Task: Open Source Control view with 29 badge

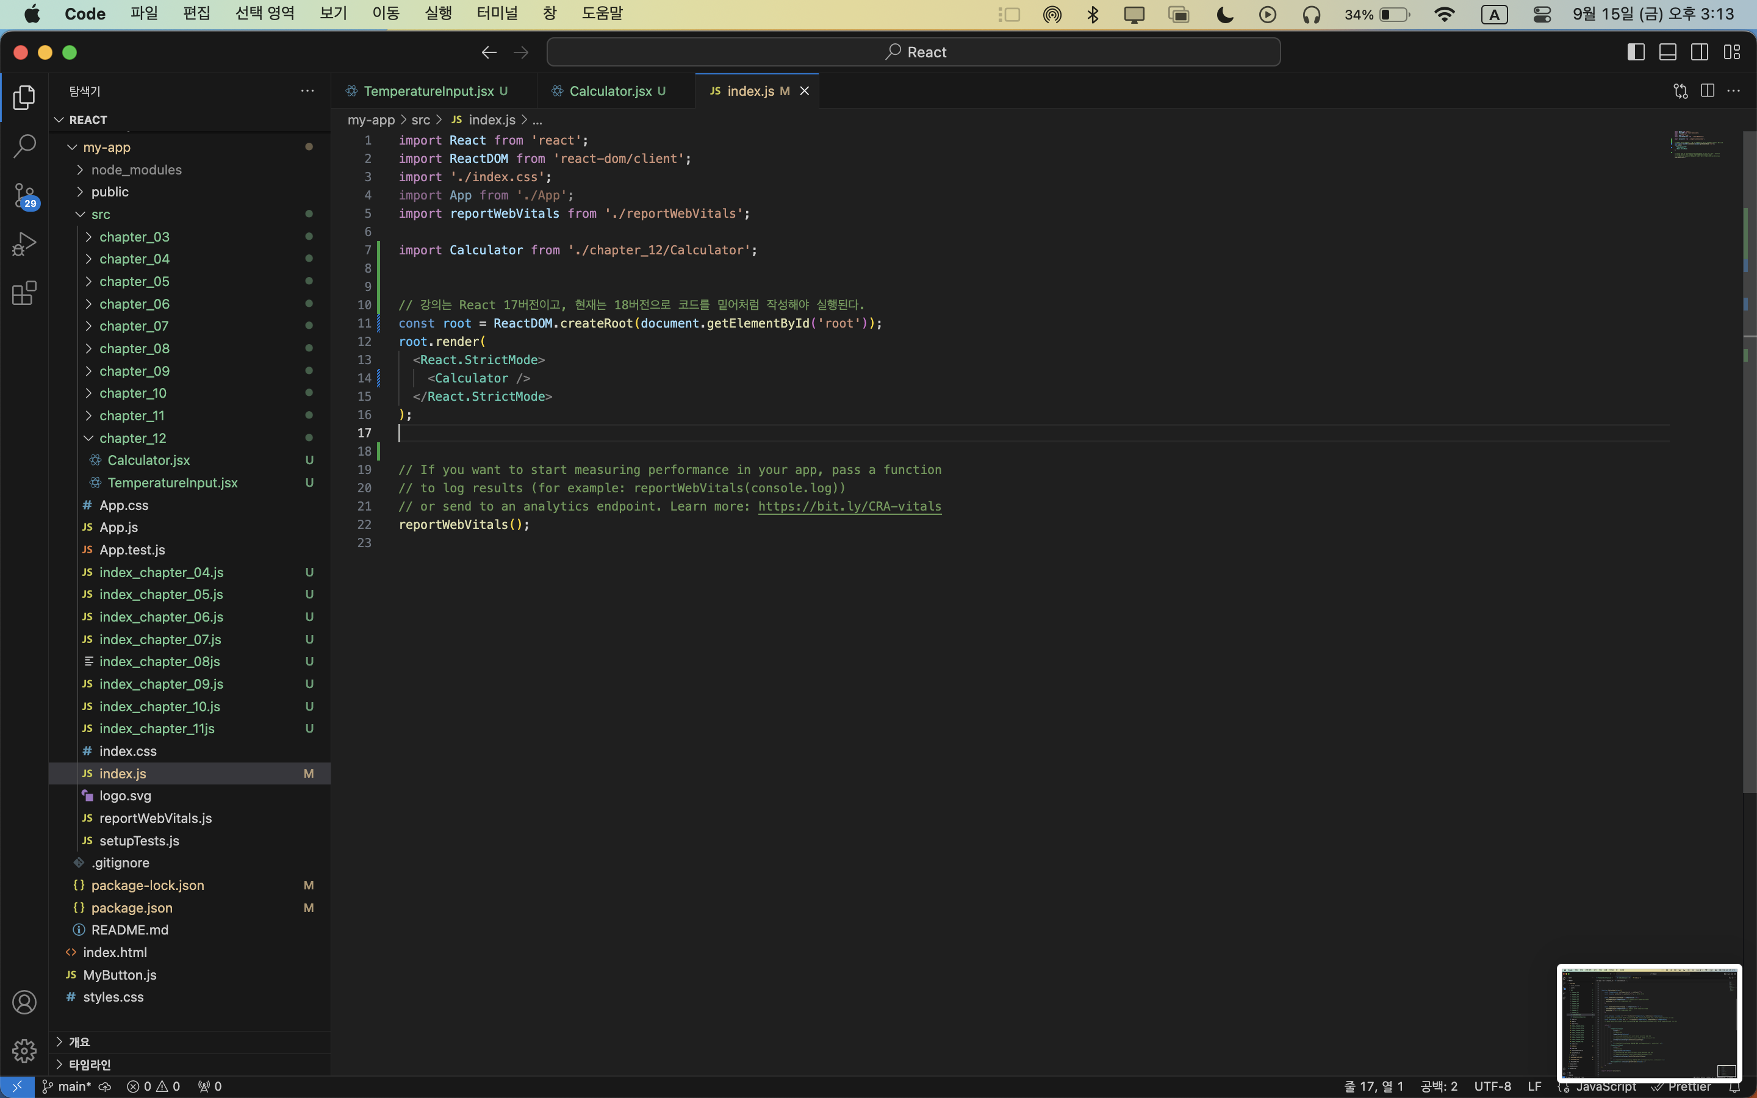Action: coord(24,195)
